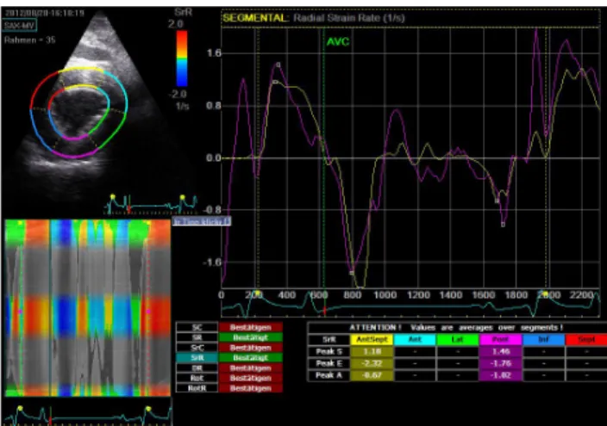Click the Peak E row label

[x=329, y=363]
